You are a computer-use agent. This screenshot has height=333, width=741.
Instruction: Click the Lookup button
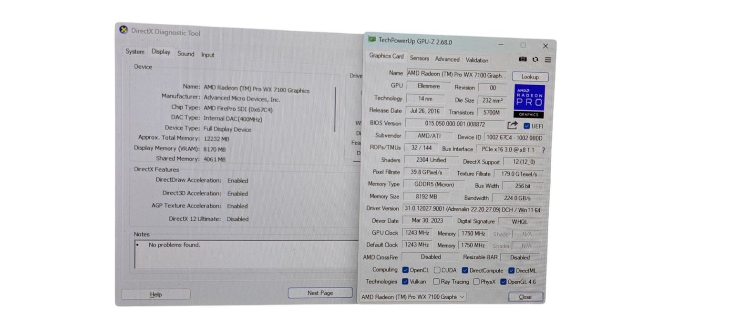pyautogui.click(x=530, y=77)
